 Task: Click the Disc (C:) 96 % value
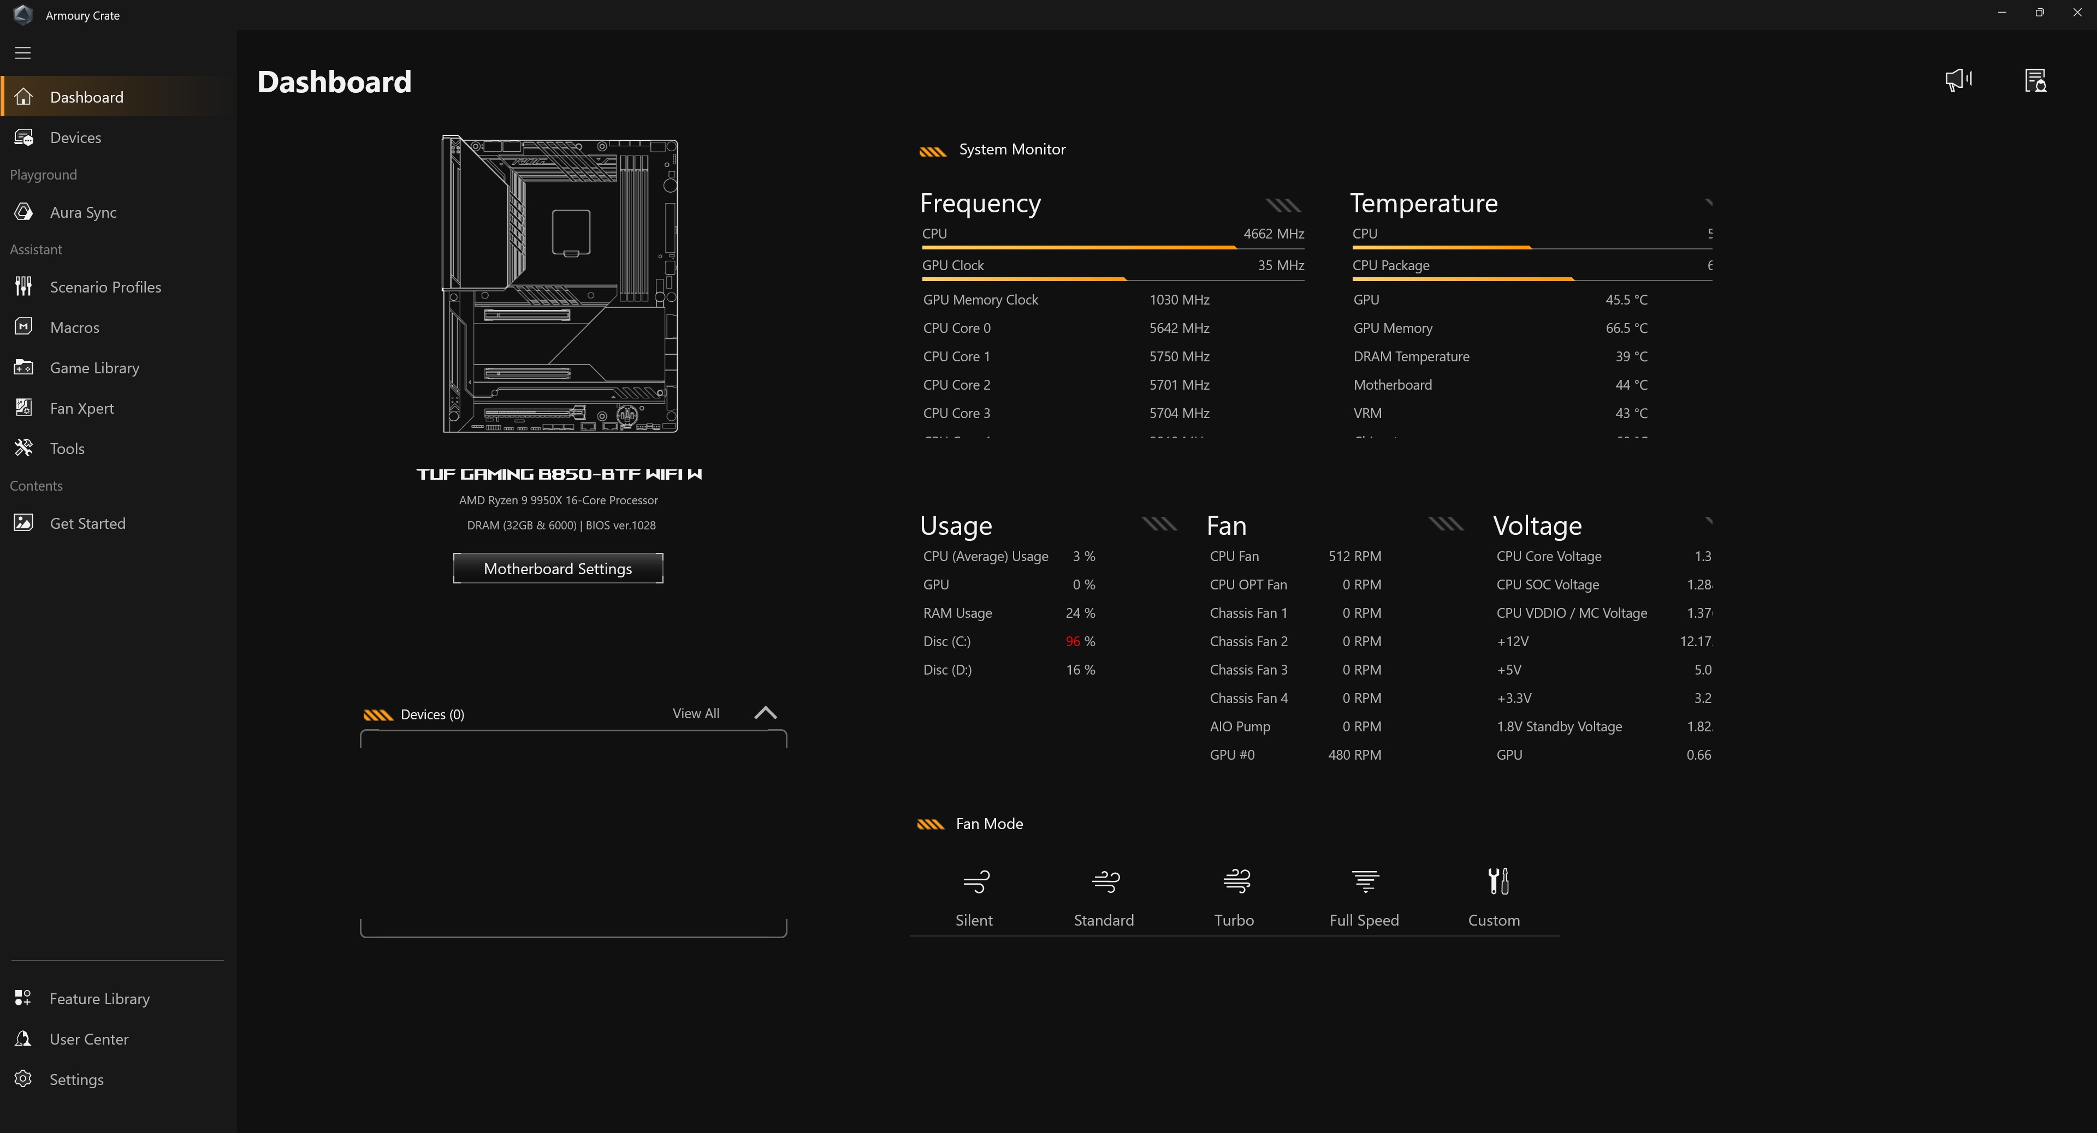(x=1080, y=641)
